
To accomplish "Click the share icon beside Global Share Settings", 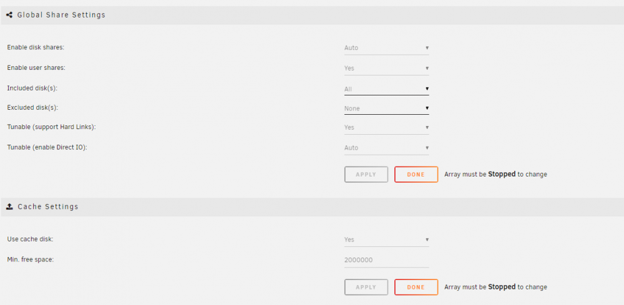I will click(9, 15).
